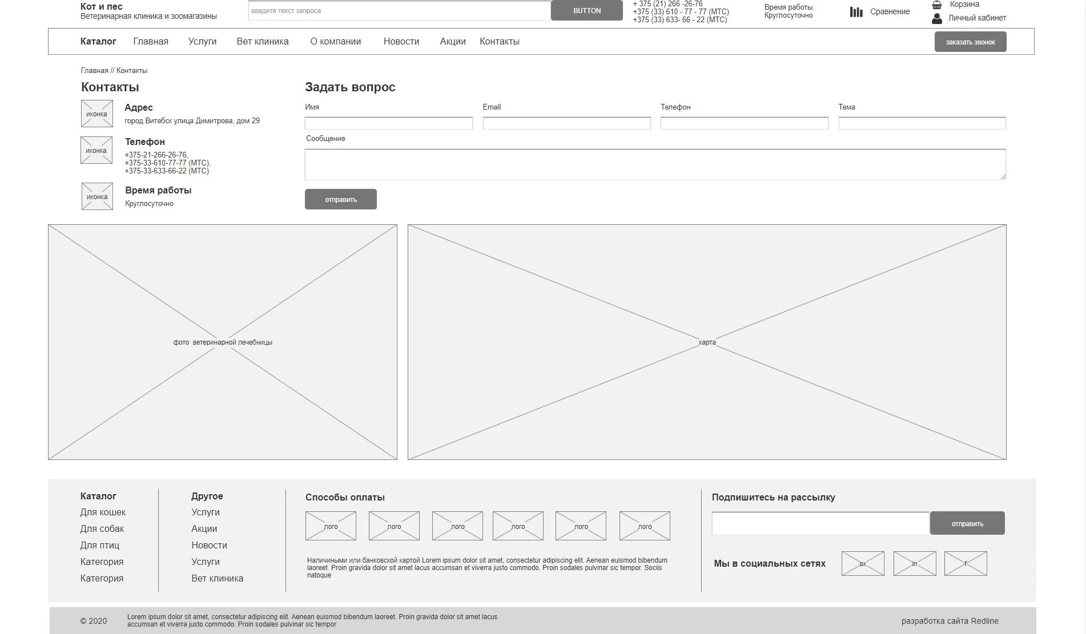Click the Личный кабинет user icon
This screenshot has width=1086, height=634.
(x=937, y=18)
